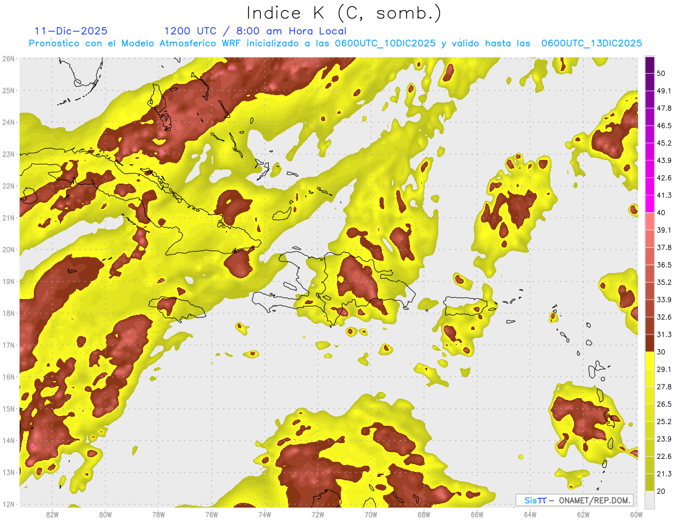Pick the olive swatch between 20 and 21.3
676x522 pixels.
pyautogui.click(x=650, y=482)
